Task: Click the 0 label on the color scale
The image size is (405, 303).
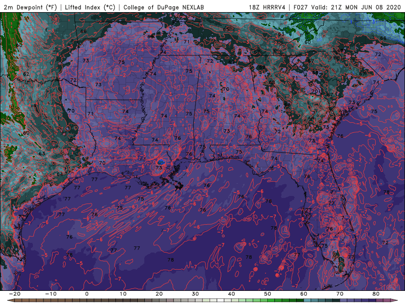Action: (87, 294)
